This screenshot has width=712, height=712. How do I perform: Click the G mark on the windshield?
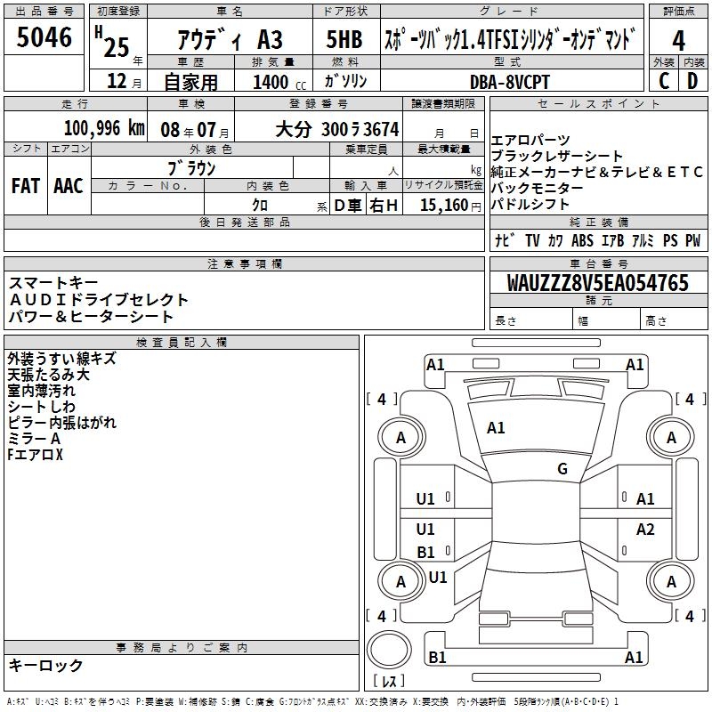[562, 469]
